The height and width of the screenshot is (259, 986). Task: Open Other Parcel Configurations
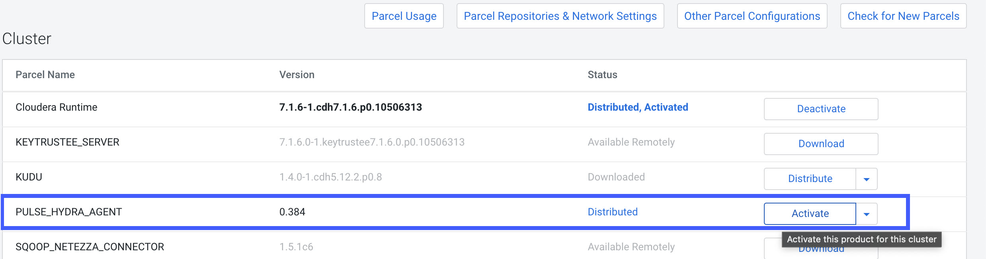point(752,16)
